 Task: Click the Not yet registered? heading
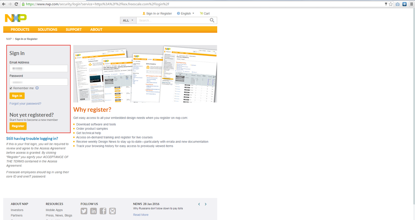point(32,115)
